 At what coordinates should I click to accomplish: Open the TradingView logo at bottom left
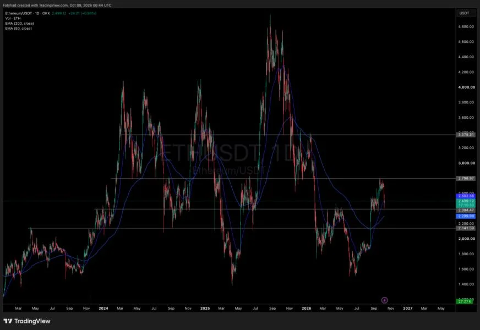coord(27,321)
